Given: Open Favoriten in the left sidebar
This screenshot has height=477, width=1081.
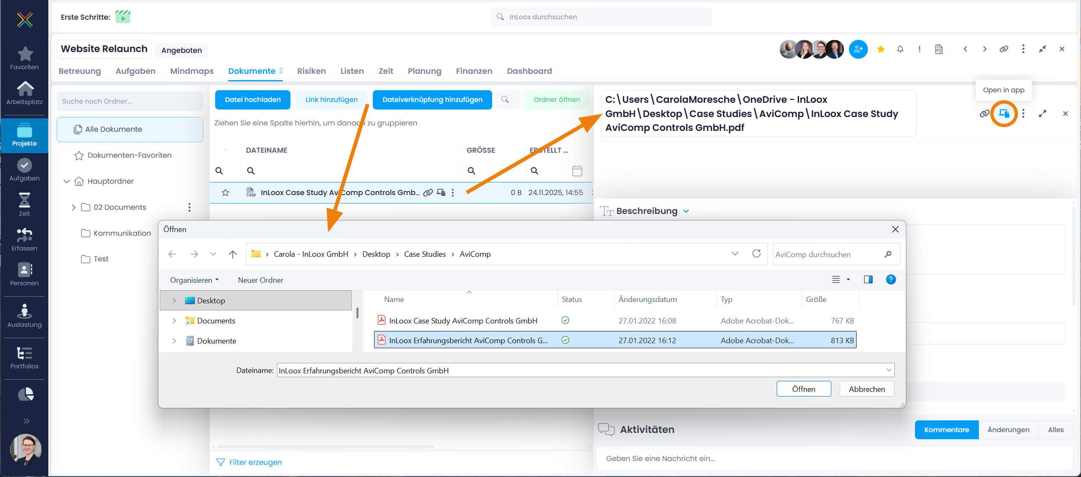Looking at the screenshot, I should (24, 58).
